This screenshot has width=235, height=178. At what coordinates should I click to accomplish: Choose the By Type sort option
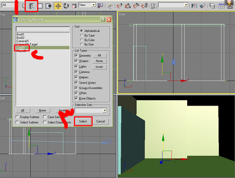point(81,35)
